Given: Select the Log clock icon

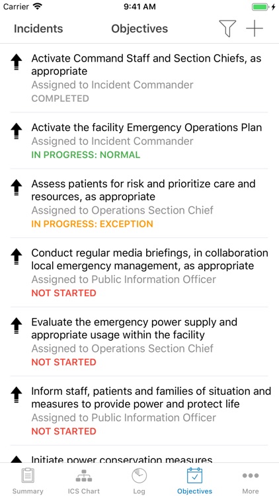Looking at the screenshot, I should [139, 475].
